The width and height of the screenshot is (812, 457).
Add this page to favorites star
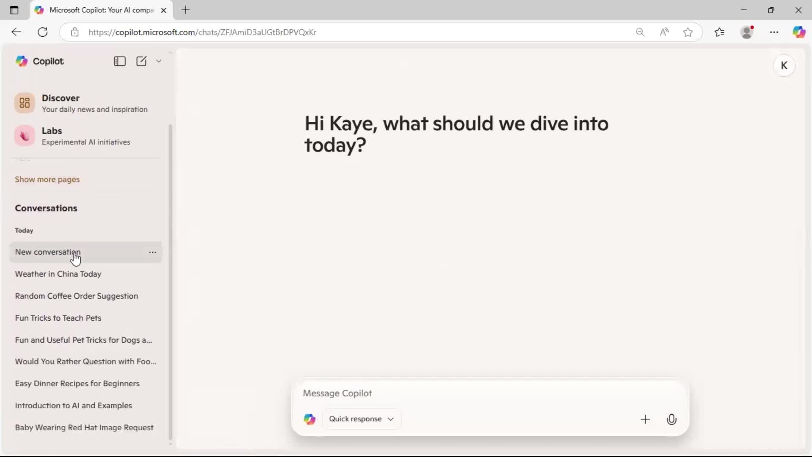click(688, 32)
